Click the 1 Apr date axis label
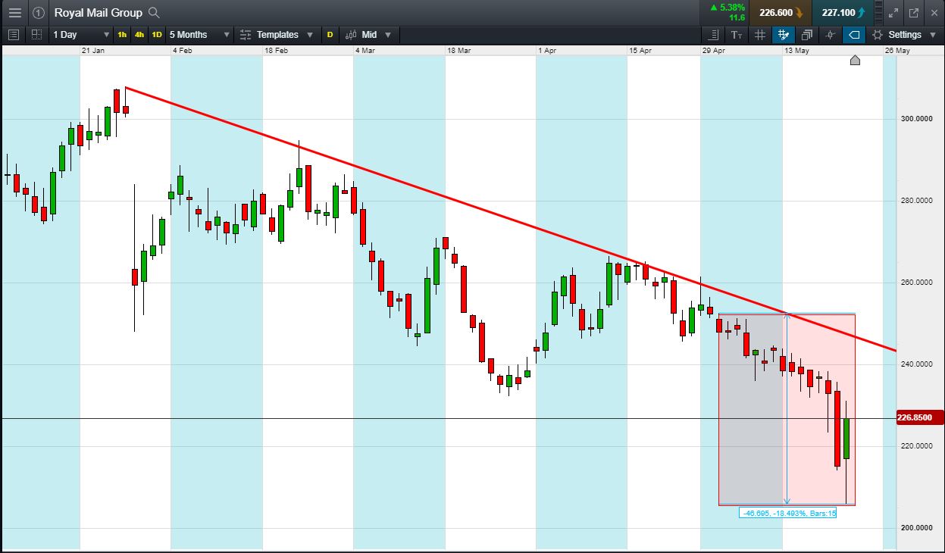The width and height of the screenshot is (945, 553). point(547,50)
